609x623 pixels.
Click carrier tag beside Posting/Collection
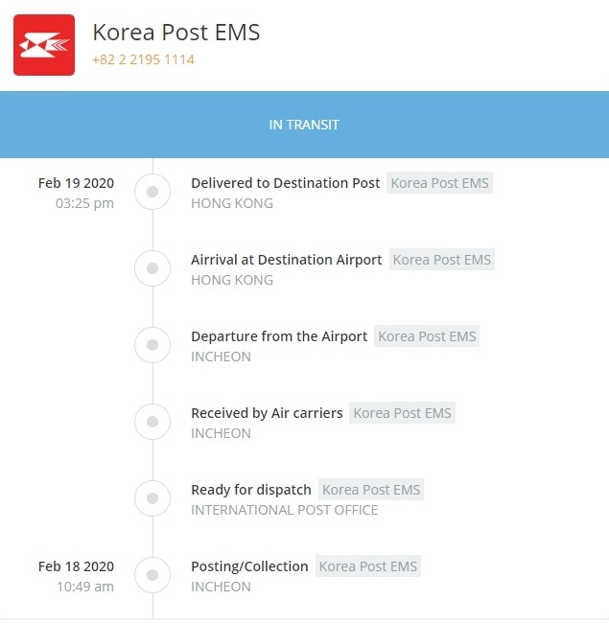(368, 566)
